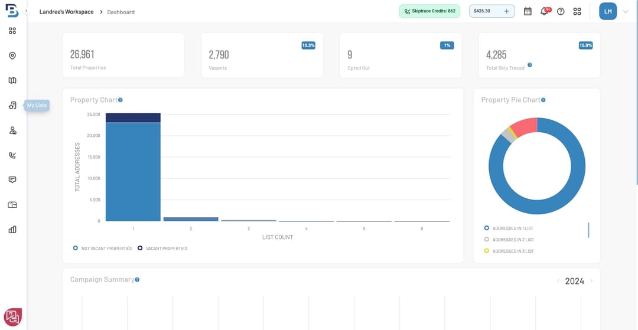Expand the LM profile dropdown arrow
Image resolution: width=638 pixels, height=330 pixels.
pos(626,11)
